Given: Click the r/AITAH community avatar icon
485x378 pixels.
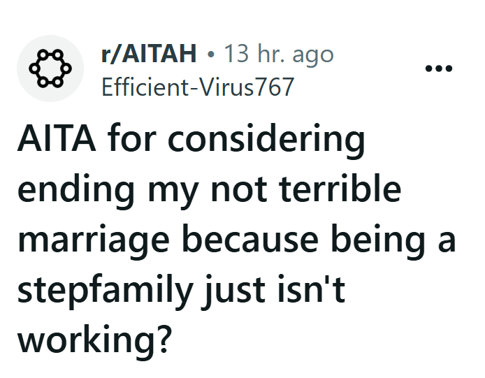Looking at the screenshot, I should tap(50, 68).
